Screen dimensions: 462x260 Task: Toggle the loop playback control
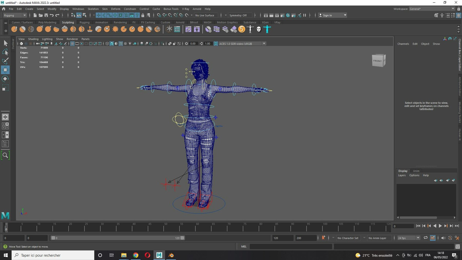click(426, 238)
